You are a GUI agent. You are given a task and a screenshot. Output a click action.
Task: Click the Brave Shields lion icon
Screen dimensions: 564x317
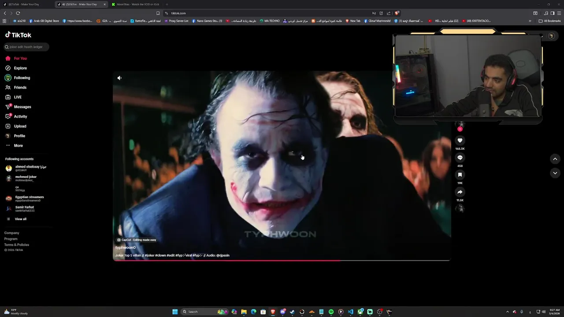[397, 13]
